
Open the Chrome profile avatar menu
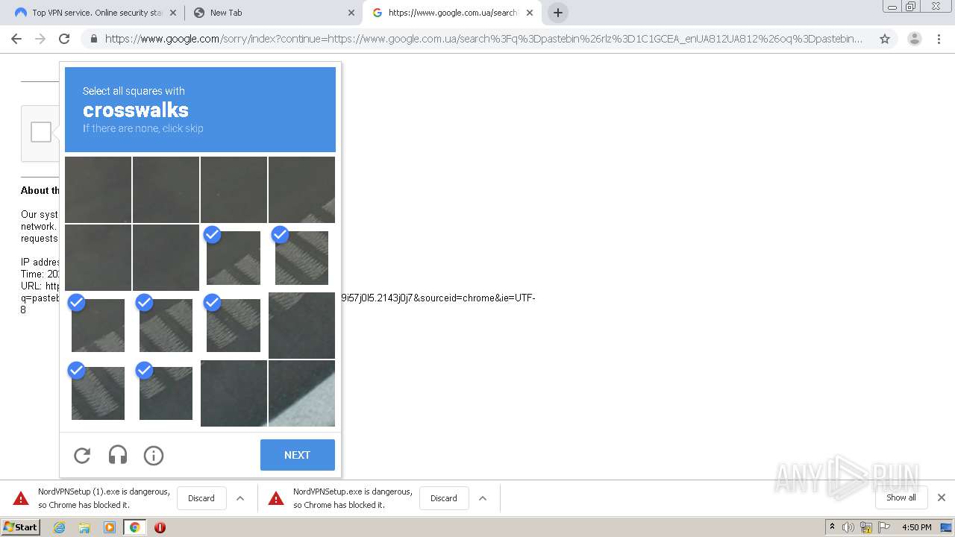tap(915, 39)
